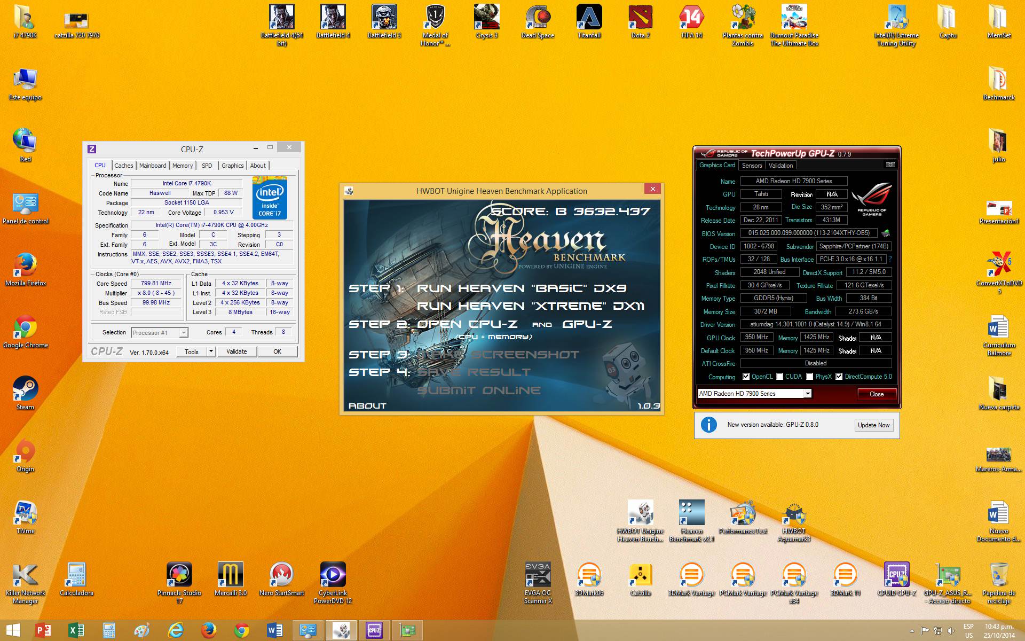Open Internet Explorer in taskbar
The width and height of the screenshot is (1025, 641).
click(175, 631)
